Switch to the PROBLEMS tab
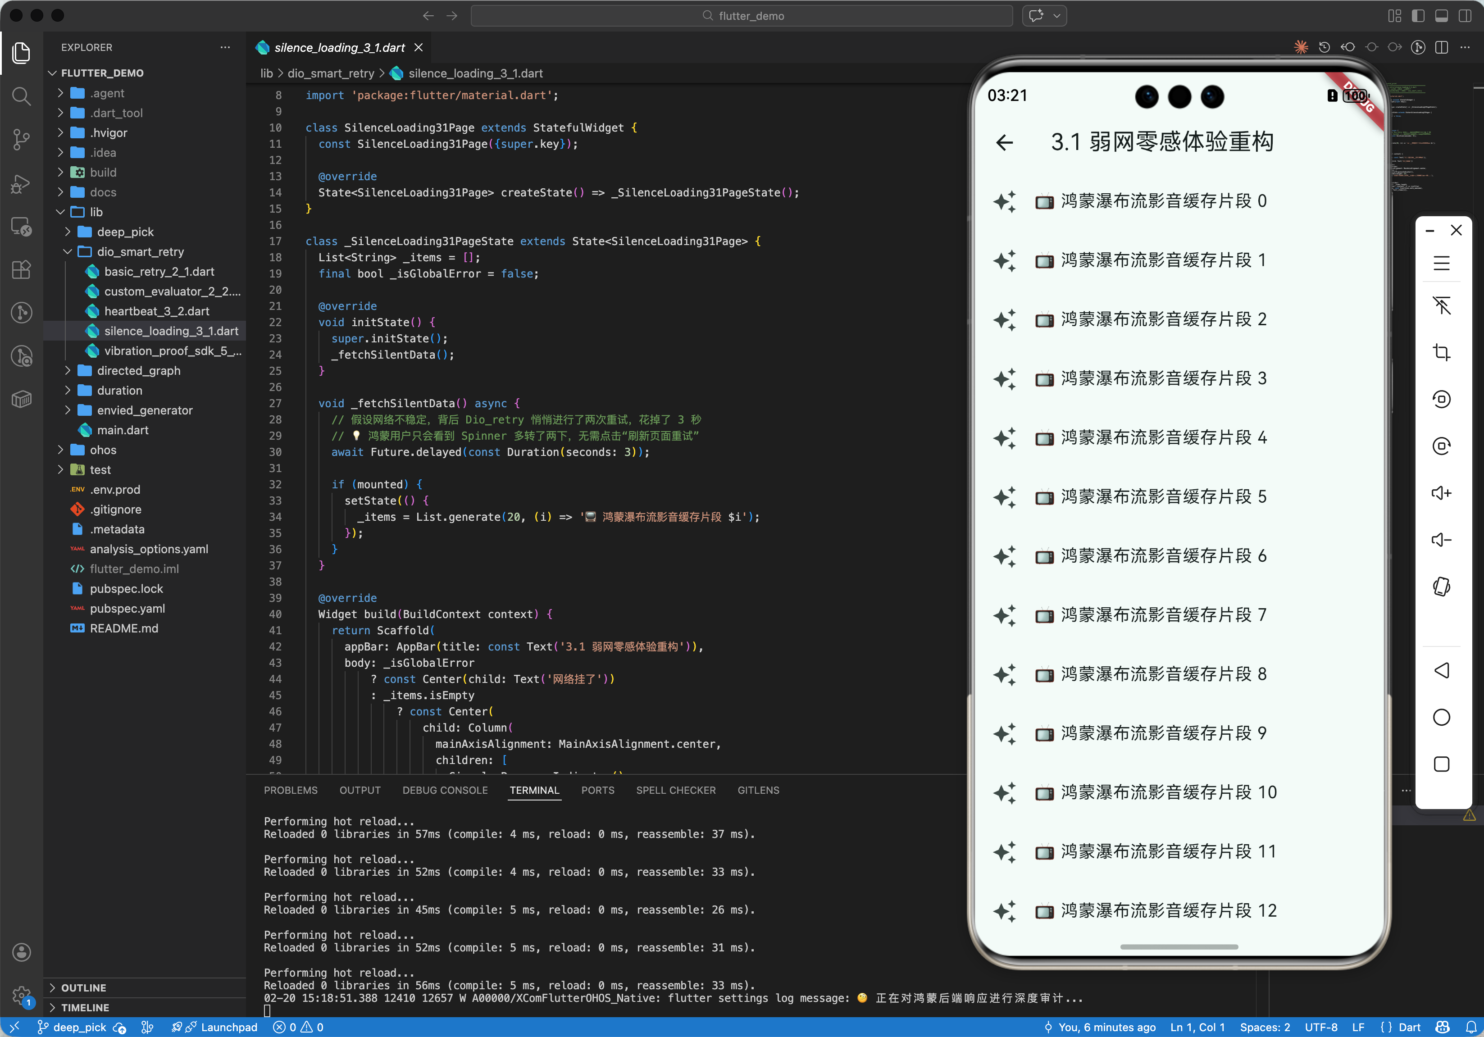This screenshot has height=1037, width=1484. click(x=290, y=790)
